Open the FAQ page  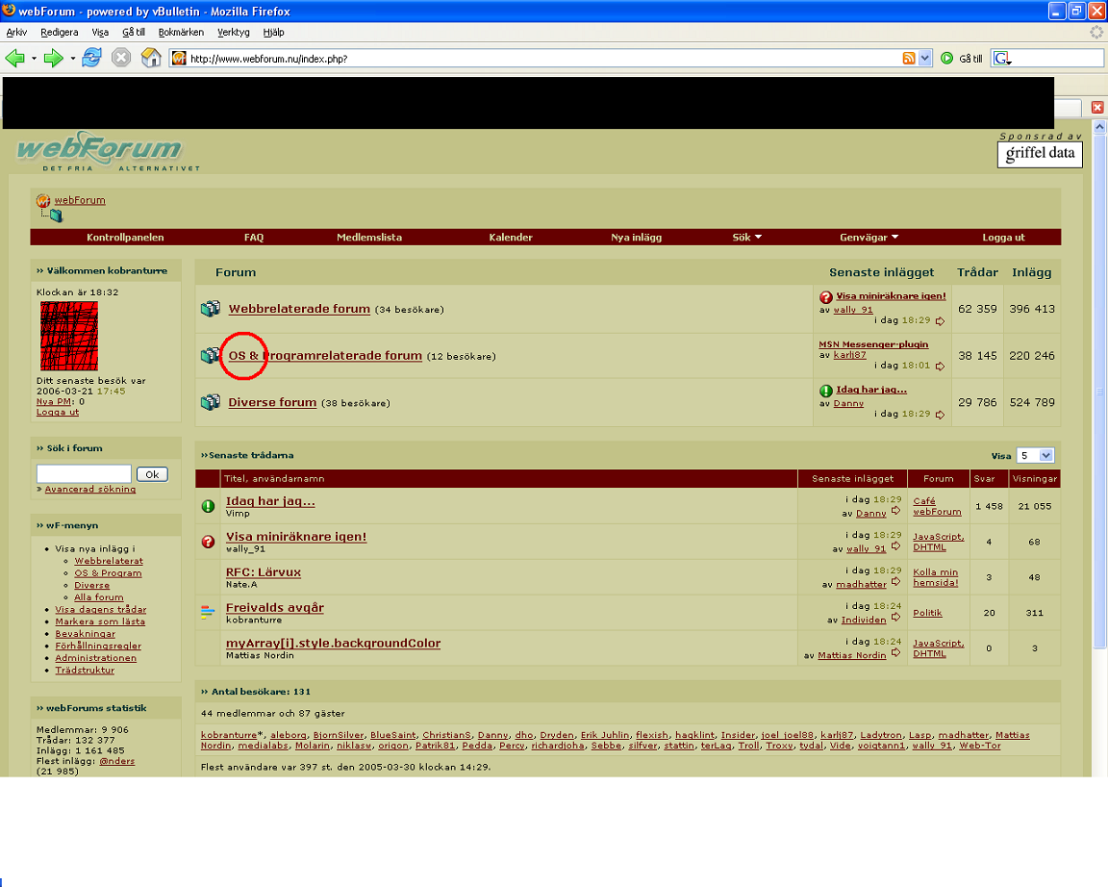pyautogui.click(x=254, y=238)
